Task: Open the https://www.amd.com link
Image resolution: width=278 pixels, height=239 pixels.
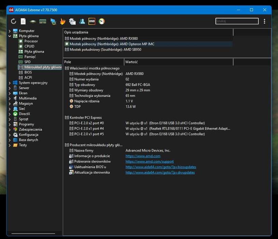Action: coord(143,156)
